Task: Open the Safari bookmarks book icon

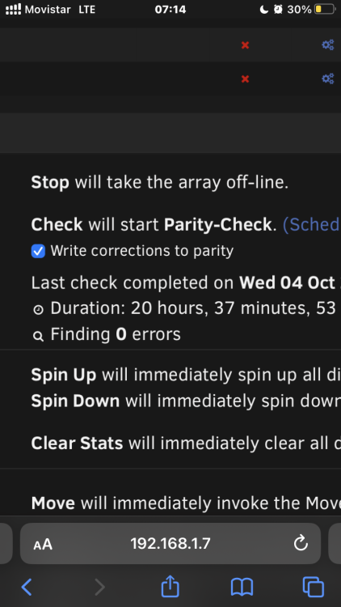Action: [x=242, y=587]
